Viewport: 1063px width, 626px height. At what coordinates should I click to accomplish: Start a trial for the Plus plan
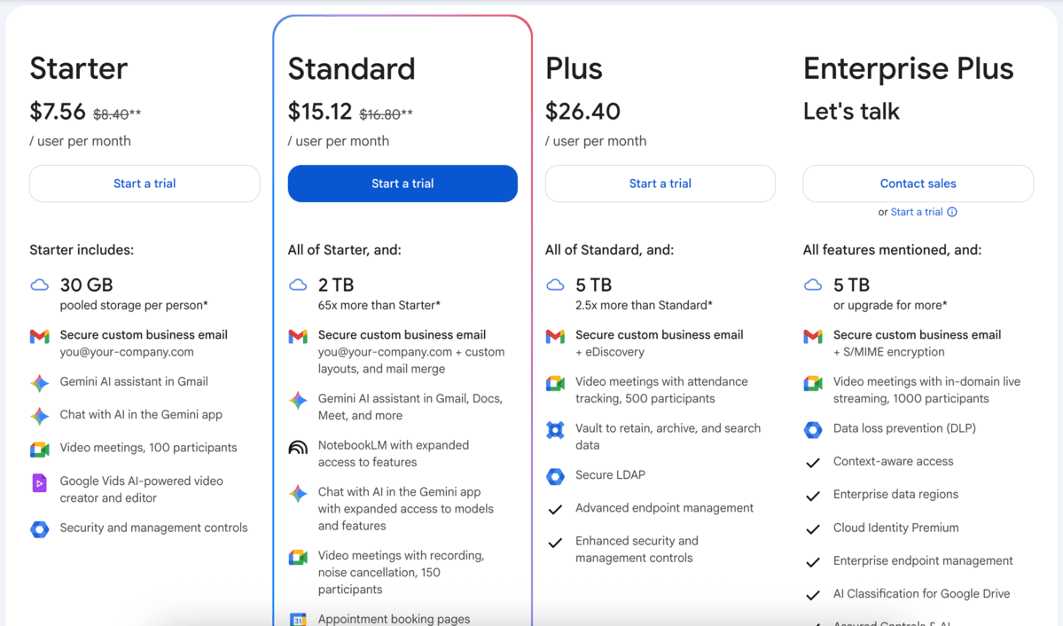click(660, 184)
